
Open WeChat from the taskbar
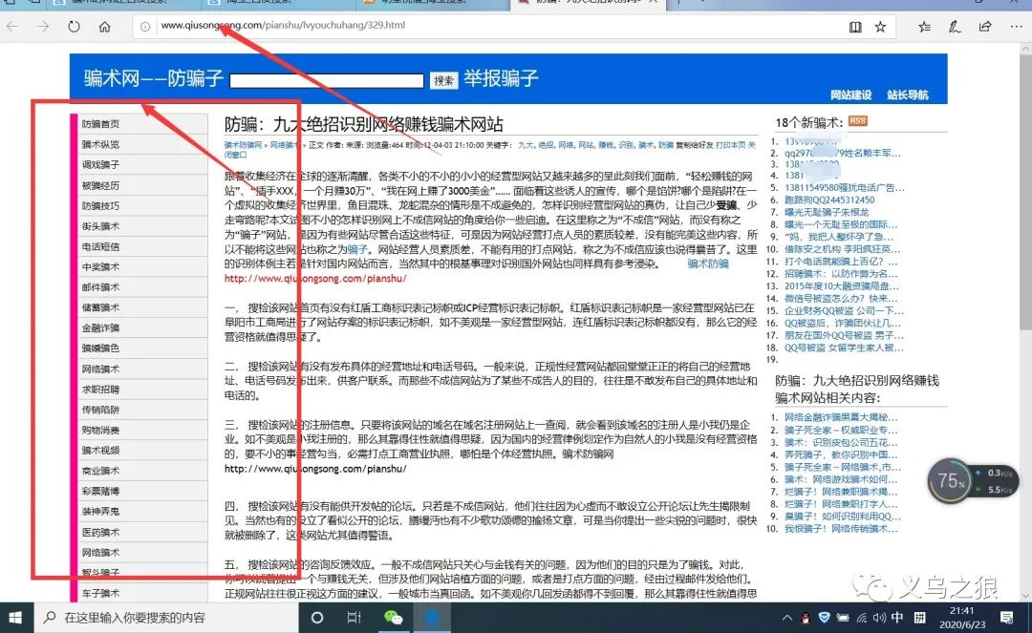[393, 618]
